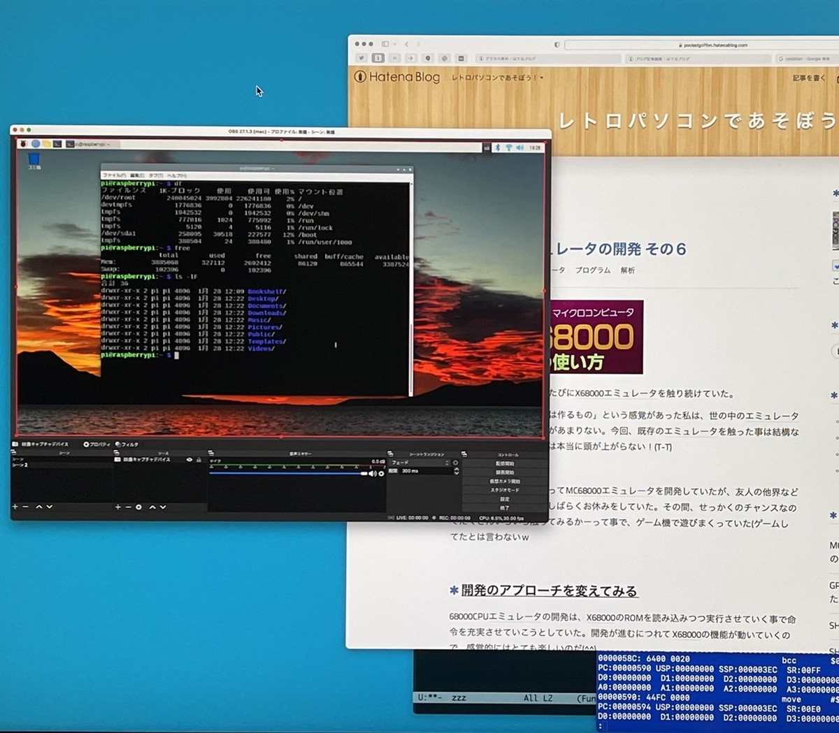Add a source with the plus icon in ソース panel
The width and height of the screenshot is (839, 733).
pos(117,507)
